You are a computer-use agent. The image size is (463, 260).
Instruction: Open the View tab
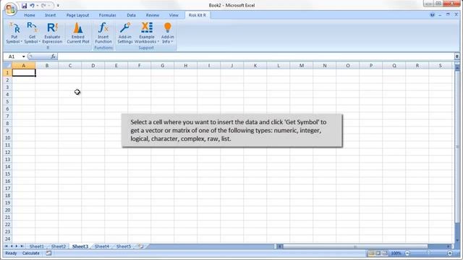(x=174, y=15)
